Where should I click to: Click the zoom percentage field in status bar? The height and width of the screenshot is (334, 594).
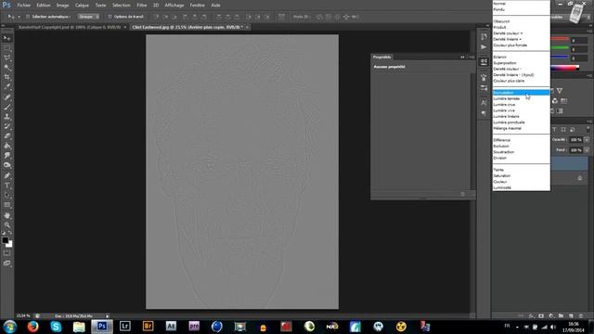coord(23,315)
